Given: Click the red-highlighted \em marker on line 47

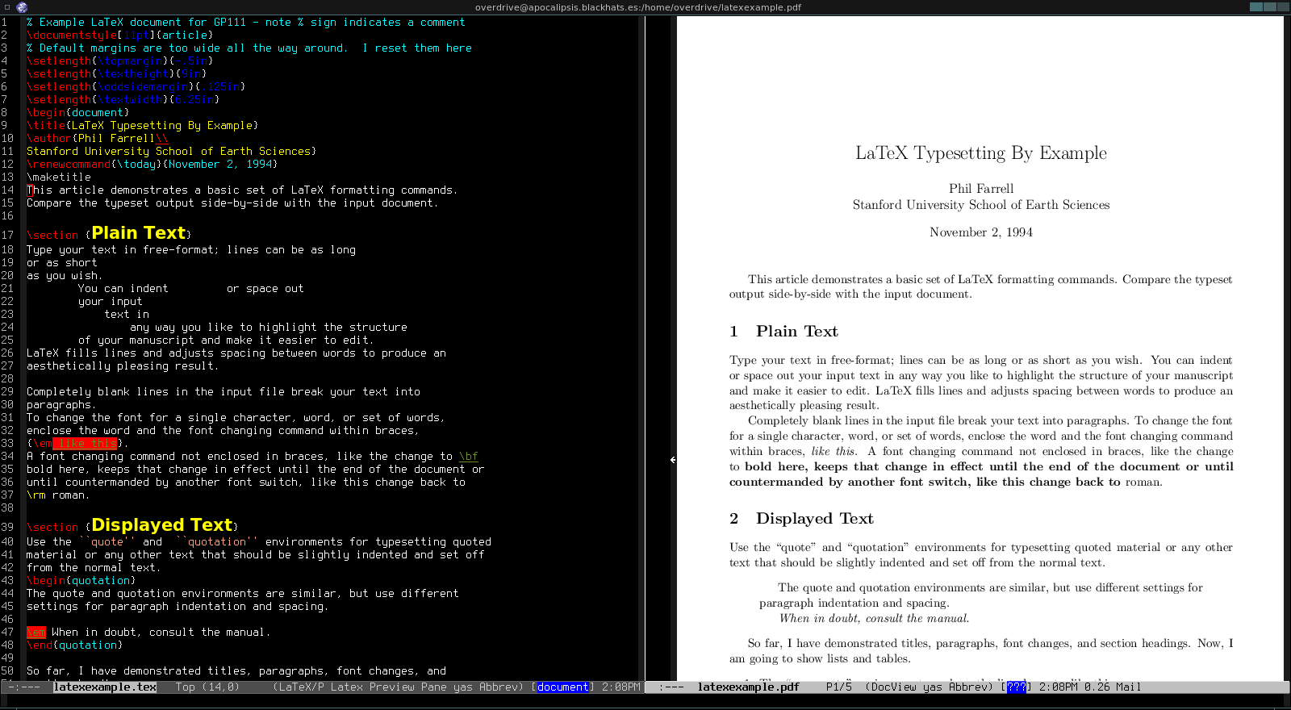Looking at the screenshot, I should pos(36,633).
